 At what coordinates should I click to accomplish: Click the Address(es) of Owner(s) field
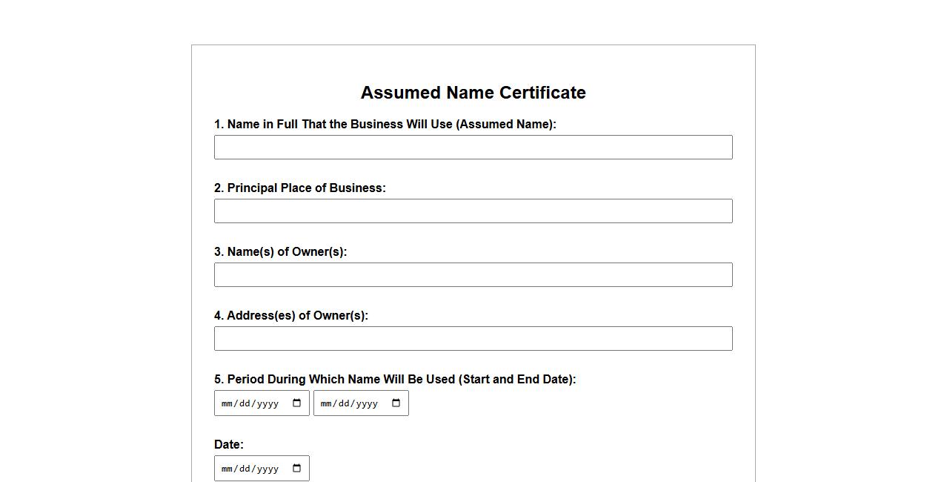pos(473,338)
